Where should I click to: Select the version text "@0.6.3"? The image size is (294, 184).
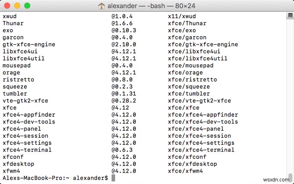point(122,150)
